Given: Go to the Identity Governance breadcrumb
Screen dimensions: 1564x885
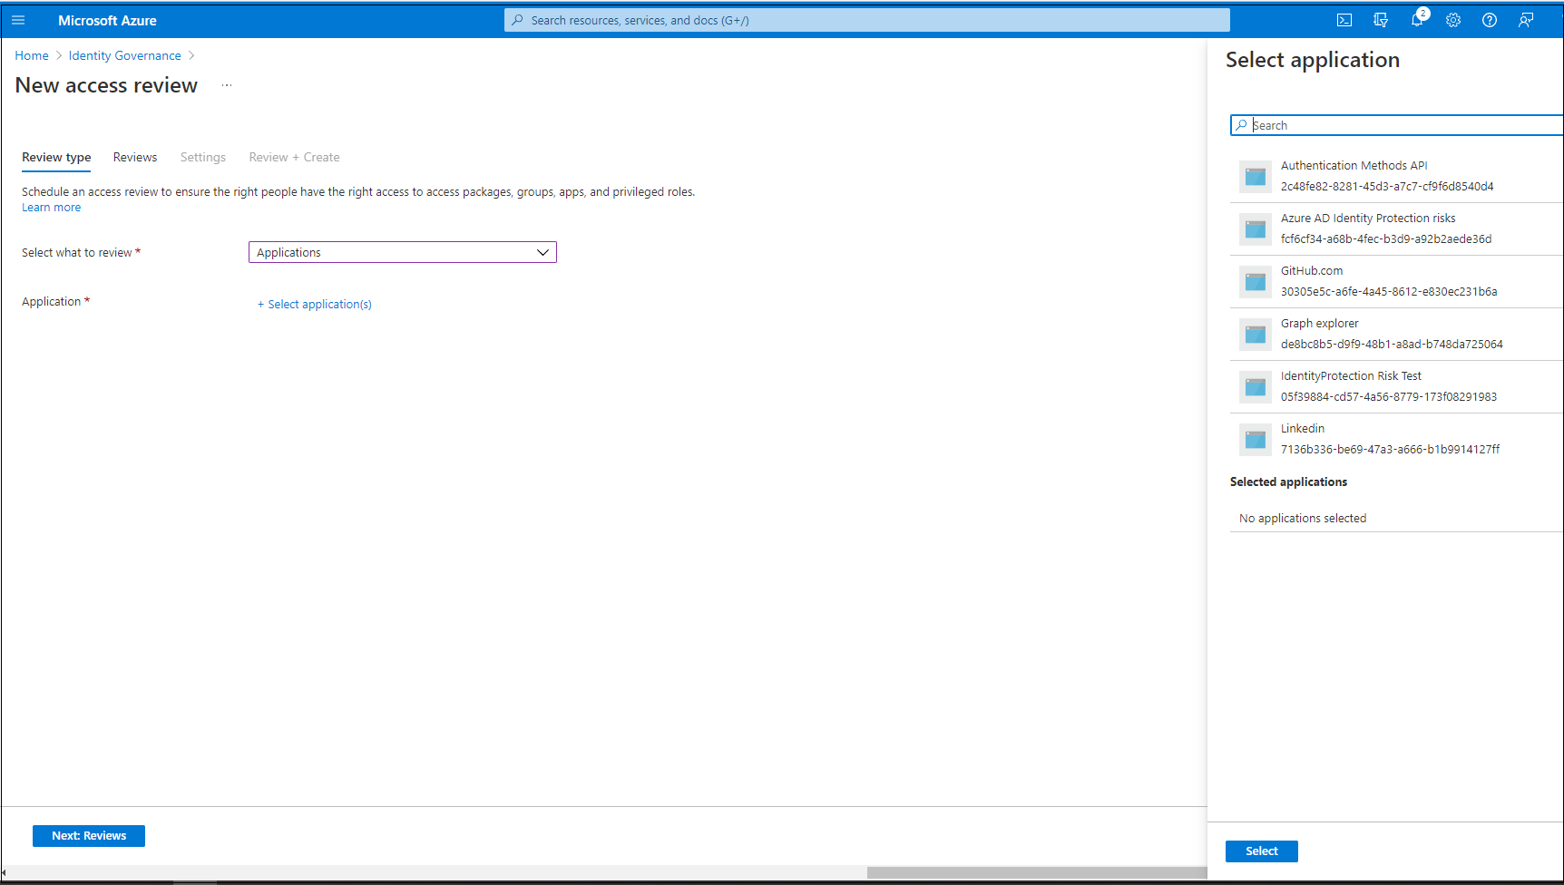Looking at the screenshot, I should pyautogui.click(x=125, y=55).
